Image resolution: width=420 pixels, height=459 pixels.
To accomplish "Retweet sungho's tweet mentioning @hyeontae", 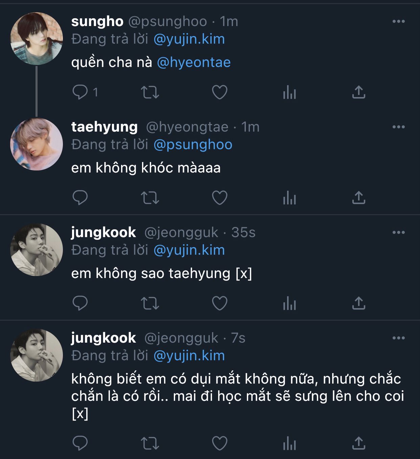I will [150, 92].
